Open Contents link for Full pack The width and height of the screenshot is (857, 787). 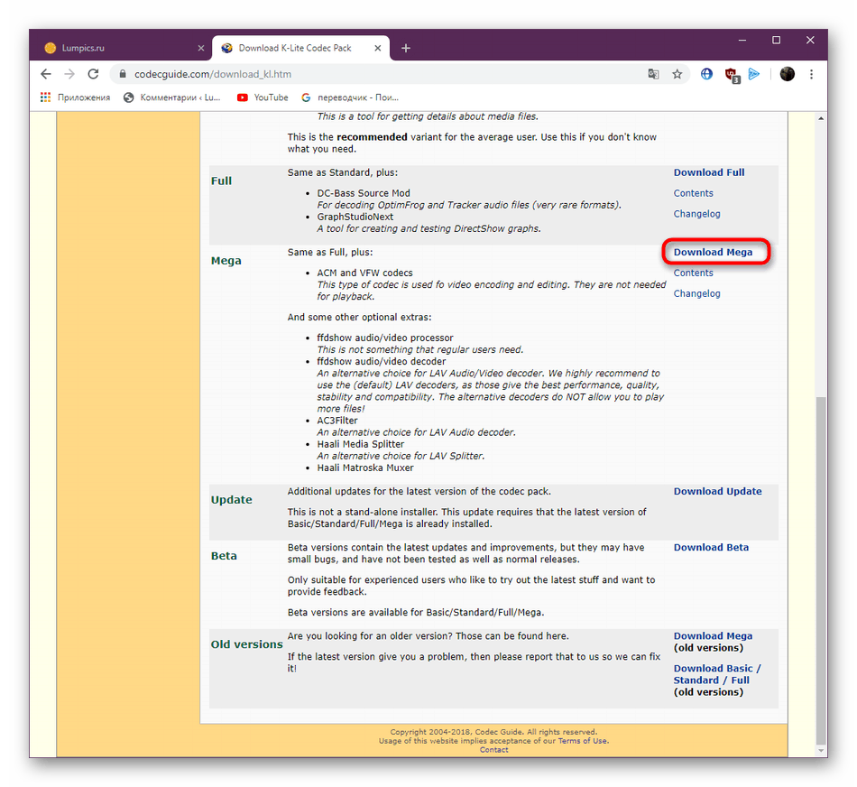[693, 193]
